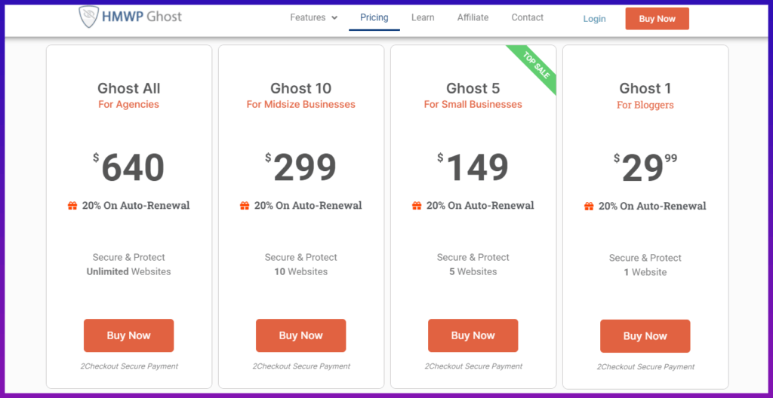This screenshot has width=773, height=398.
Task: Buy the Ghost 5 small business plan
Action: (x=473, y=335)
